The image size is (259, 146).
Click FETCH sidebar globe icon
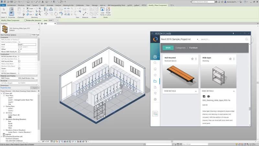click(155, 99)
